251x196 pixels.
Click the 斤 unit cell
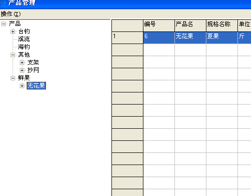click(x=245, y=38)
